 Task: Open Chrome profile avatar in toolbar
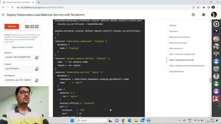[213, 8]
